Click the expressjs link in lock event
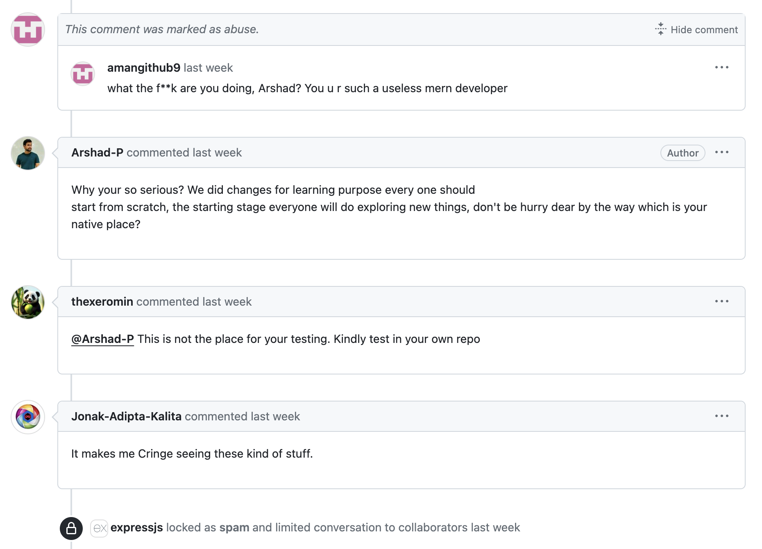 point(136,528)
